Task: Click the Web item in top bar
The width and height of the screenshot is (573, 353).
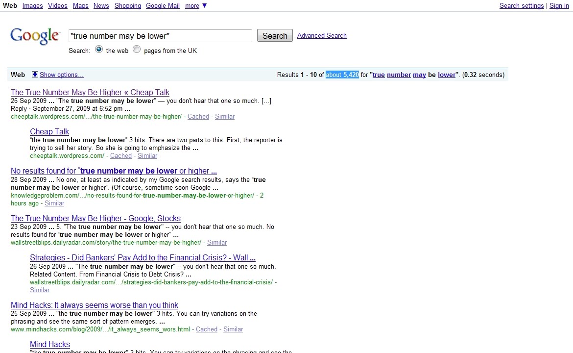Action: 10,5
